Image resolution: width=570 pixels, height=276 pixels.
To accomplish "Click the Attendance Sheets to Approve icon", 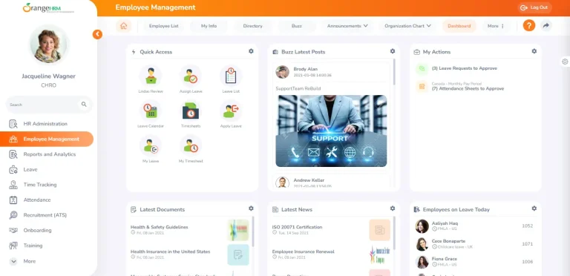I will point(422,86).
